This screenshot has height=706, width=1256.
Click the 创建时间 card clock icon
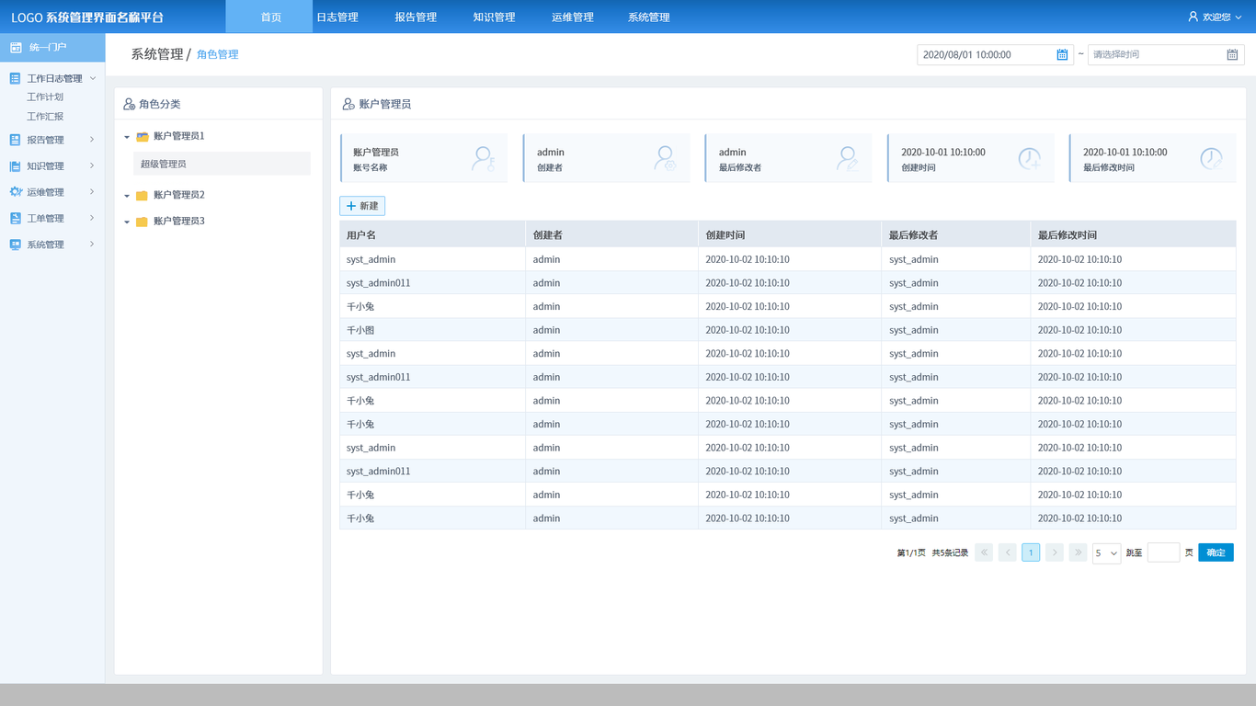click(x=1030, y=158)
